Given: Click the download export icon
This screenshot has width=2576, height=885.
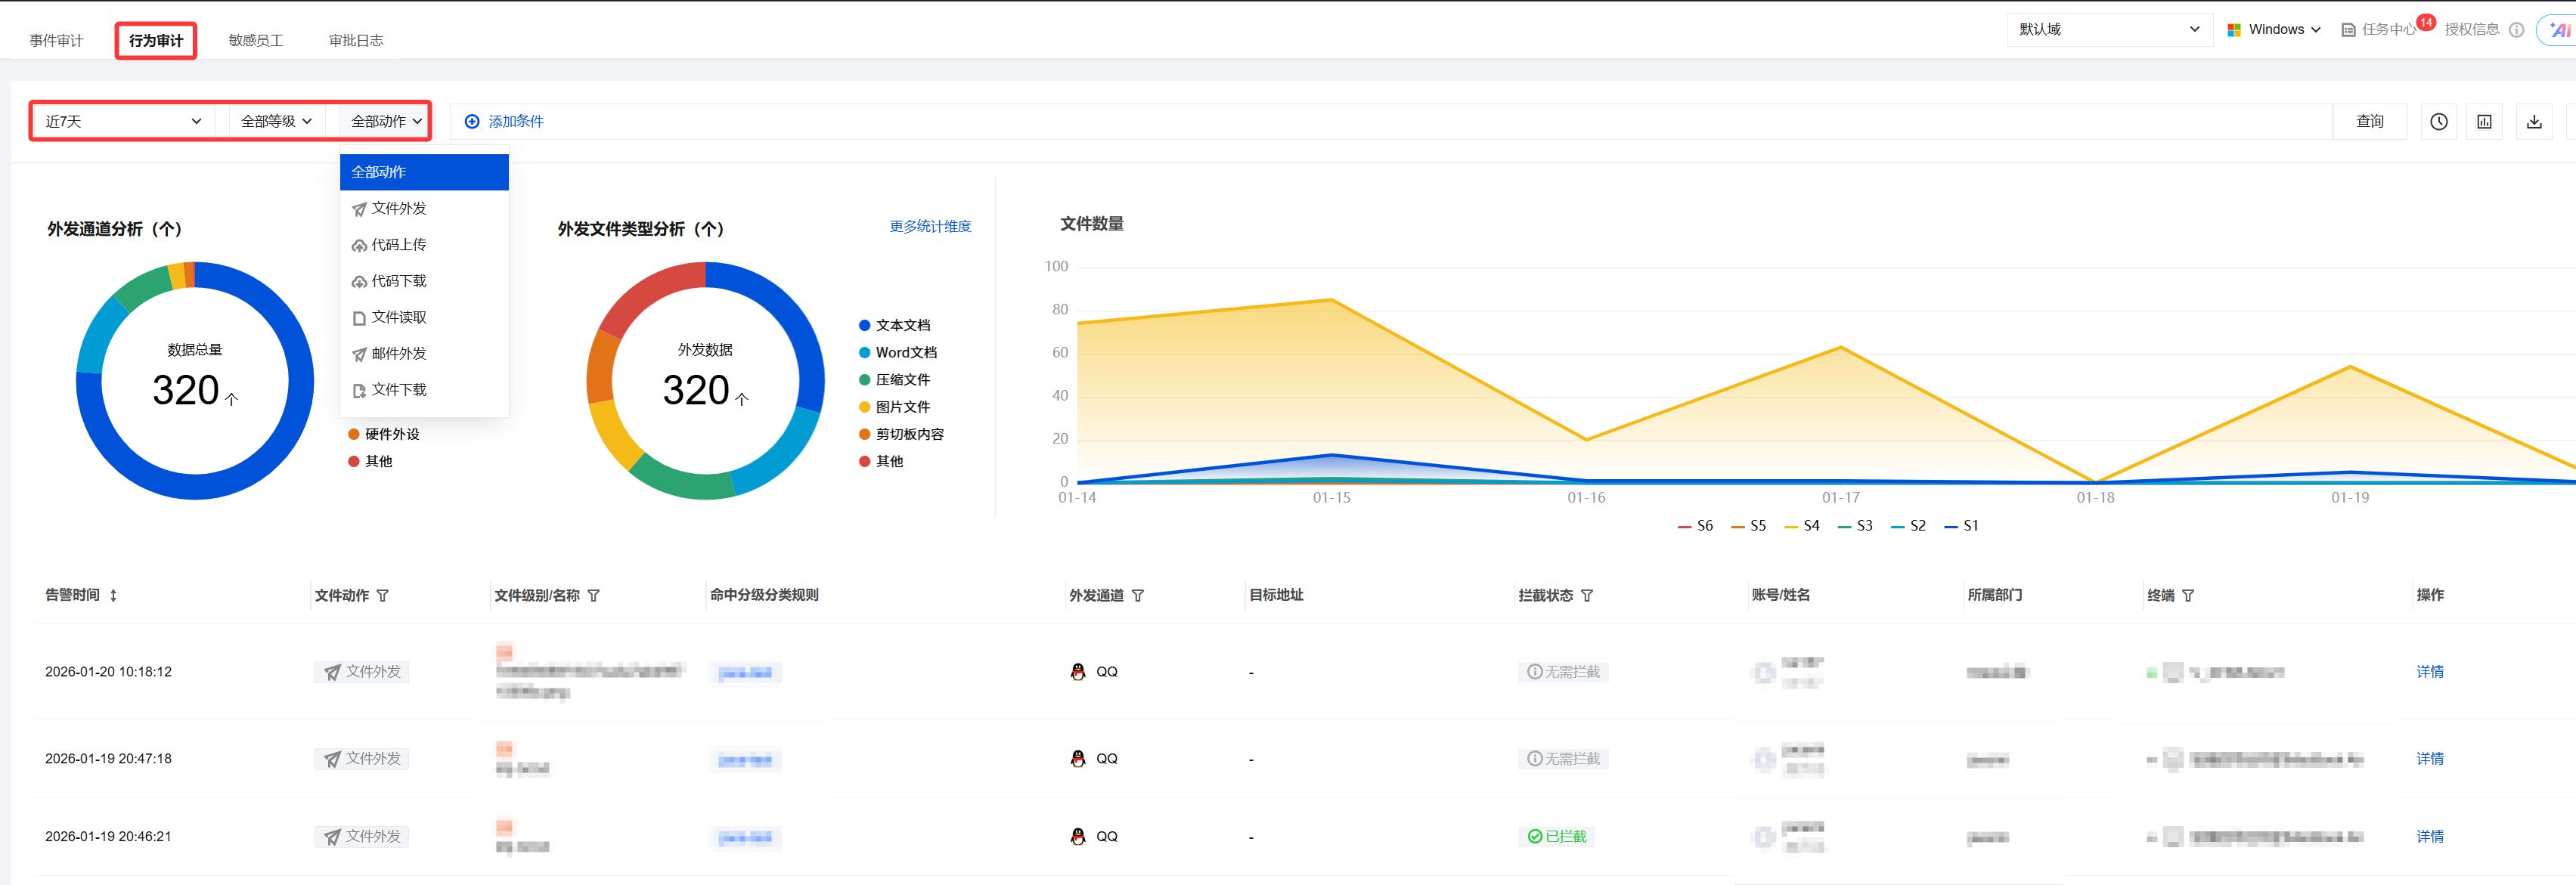Looking at the screenshot, I should [x=2533, y=122].
